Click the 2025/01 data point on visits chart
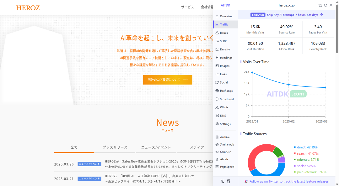Screen dimensions: 339x186 pyautogui.click(x=252, y=73)
